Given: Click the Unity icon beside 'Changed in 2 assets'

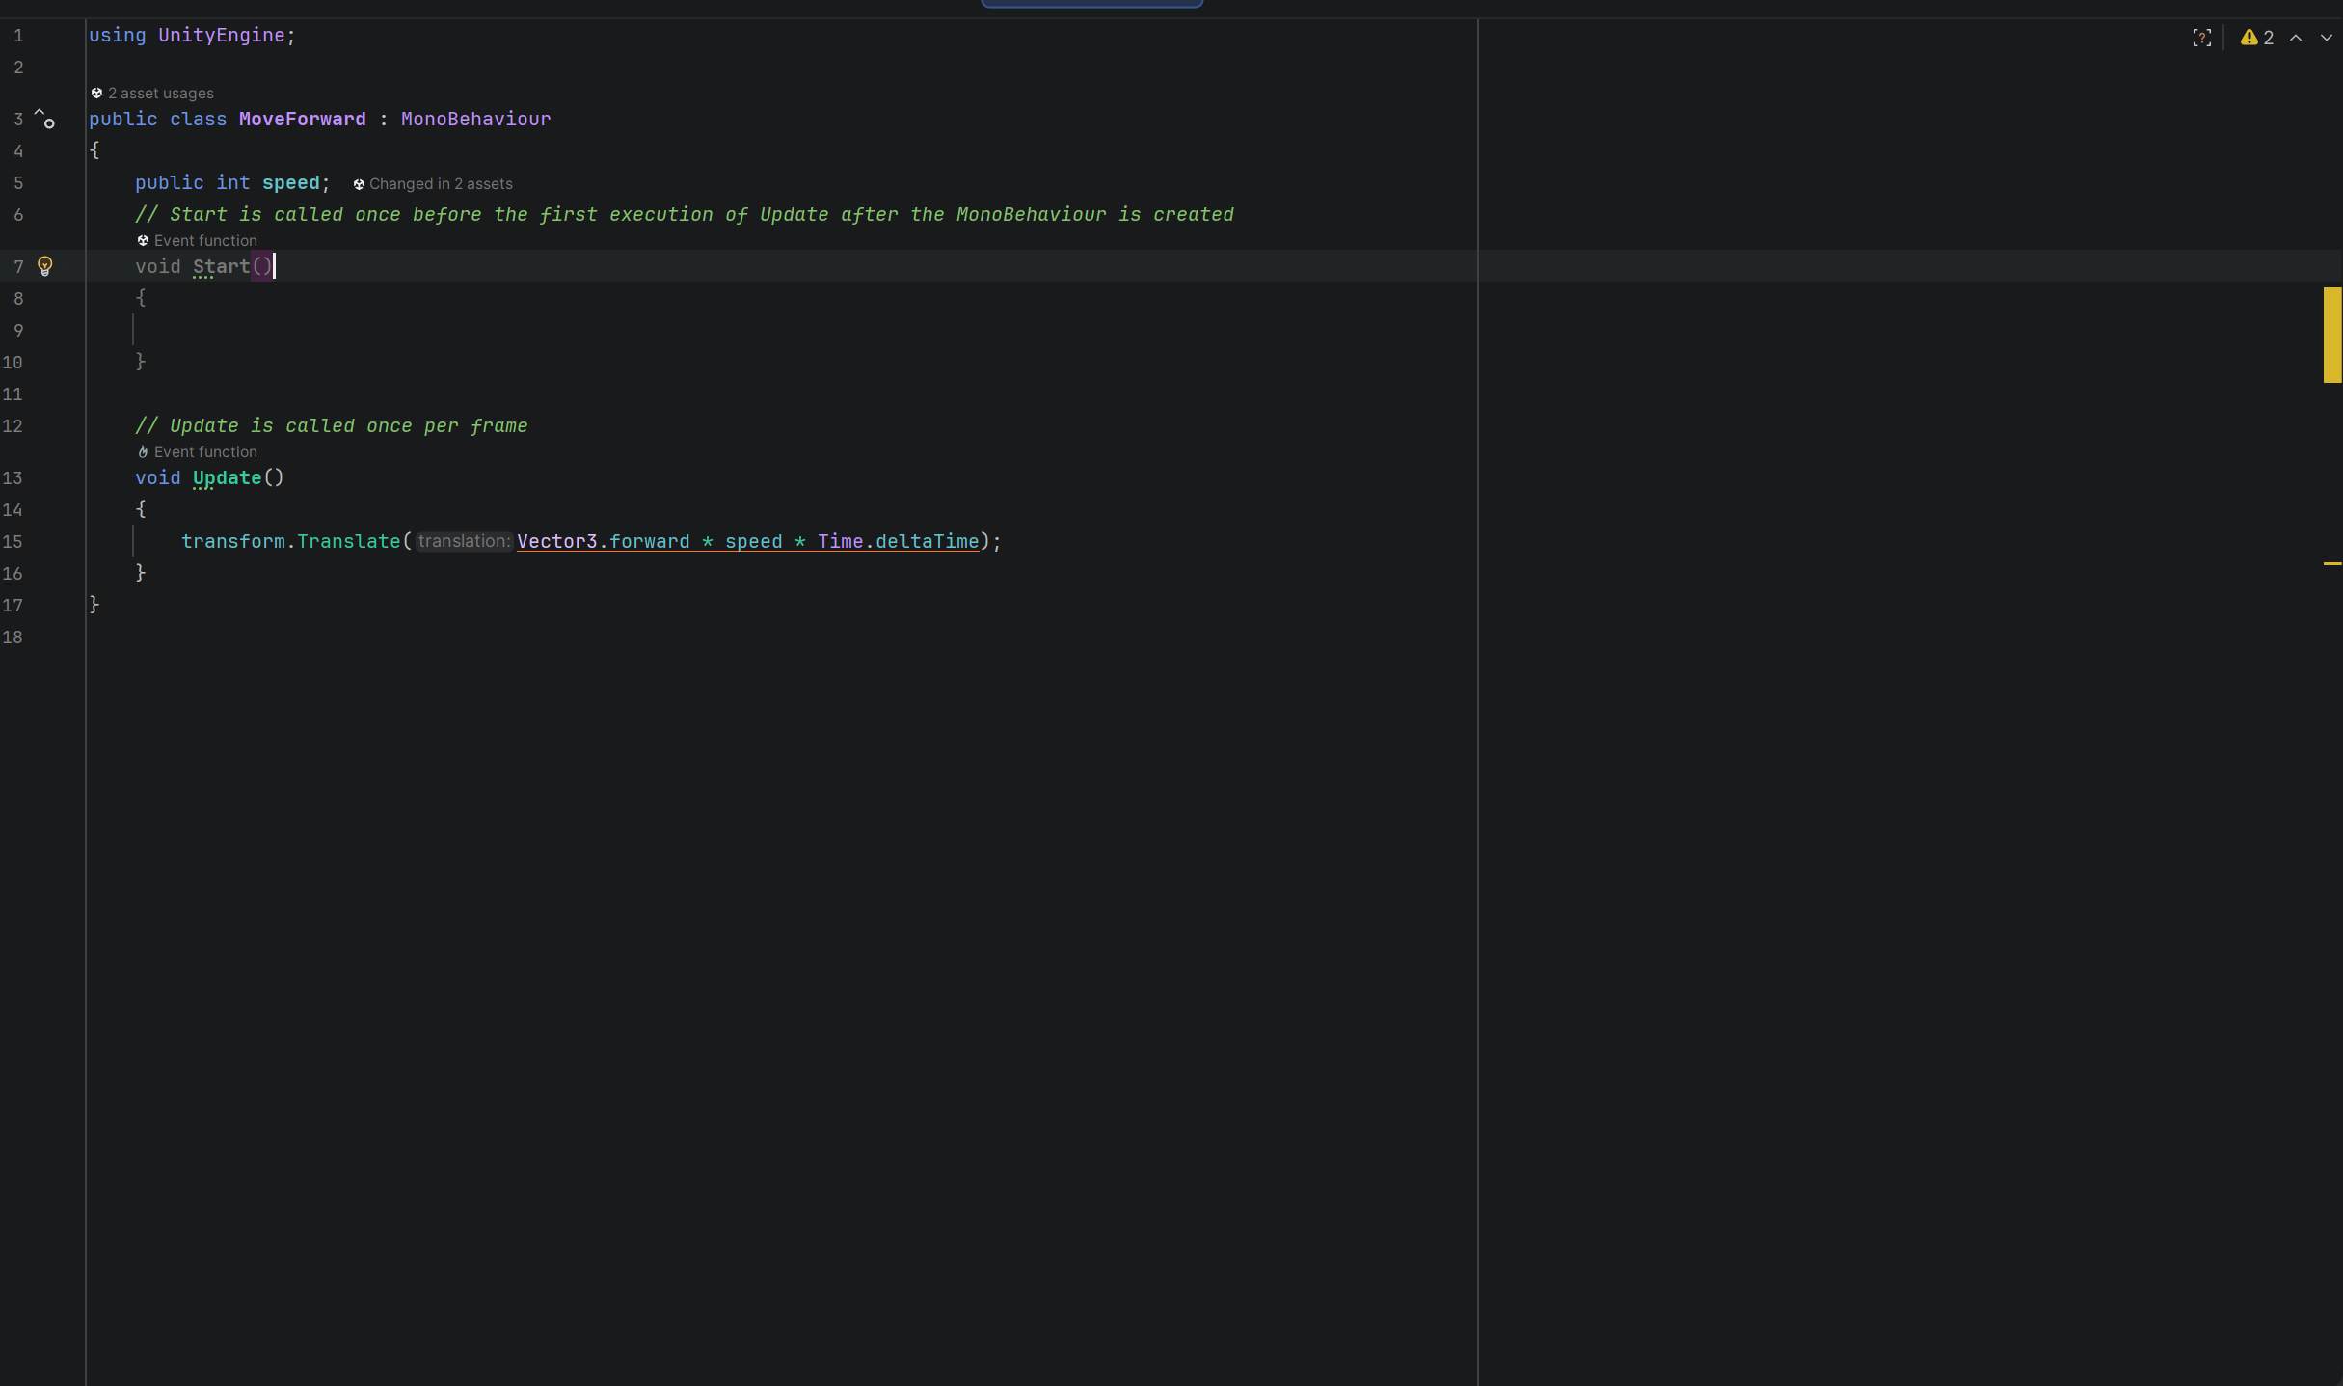Looking at the screenshot, I should tap(359, 184).
